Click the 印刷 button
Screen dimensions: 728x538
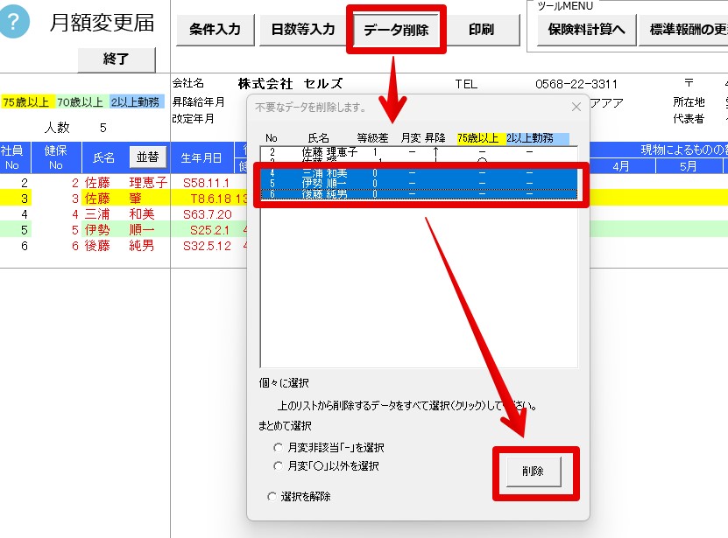point(481,30)
